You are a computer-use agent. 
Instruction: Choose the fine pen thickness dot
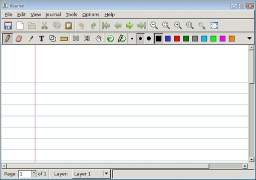(132, 38)
